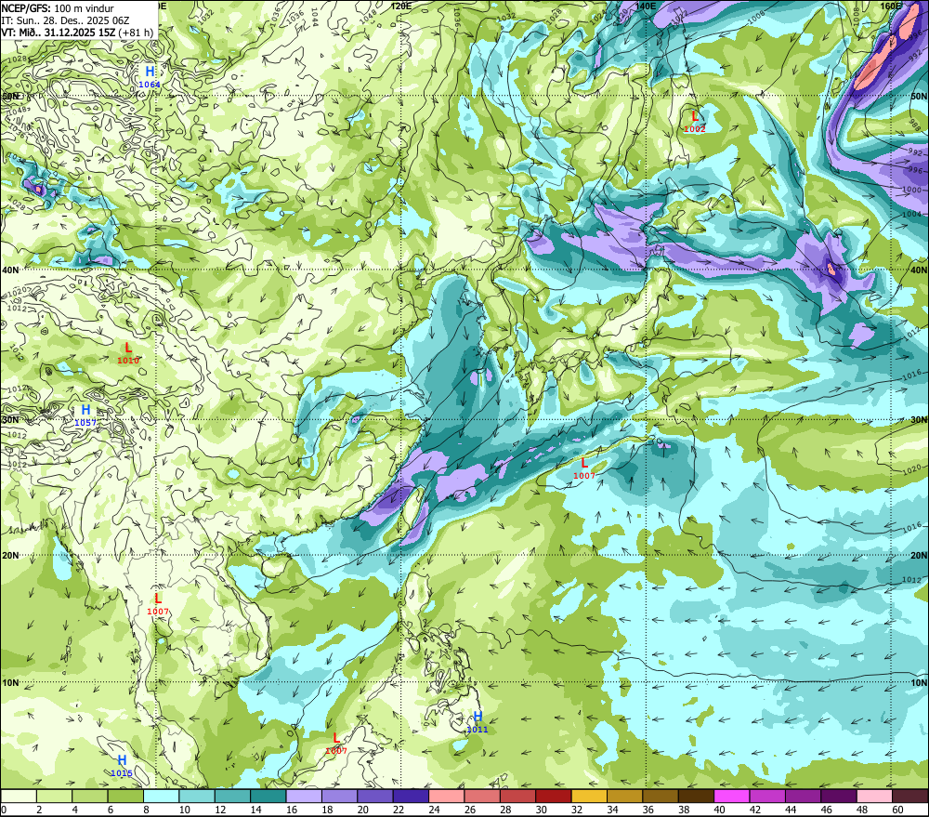Image resolution: width=929 pixels, height=817 pixels.
Task: Click the 10N latitude label on left edge
Action: (10, 682)
